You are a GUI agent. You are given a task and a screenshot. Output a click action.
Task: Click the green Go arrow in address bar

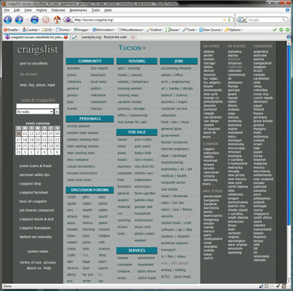click(229, 20)
